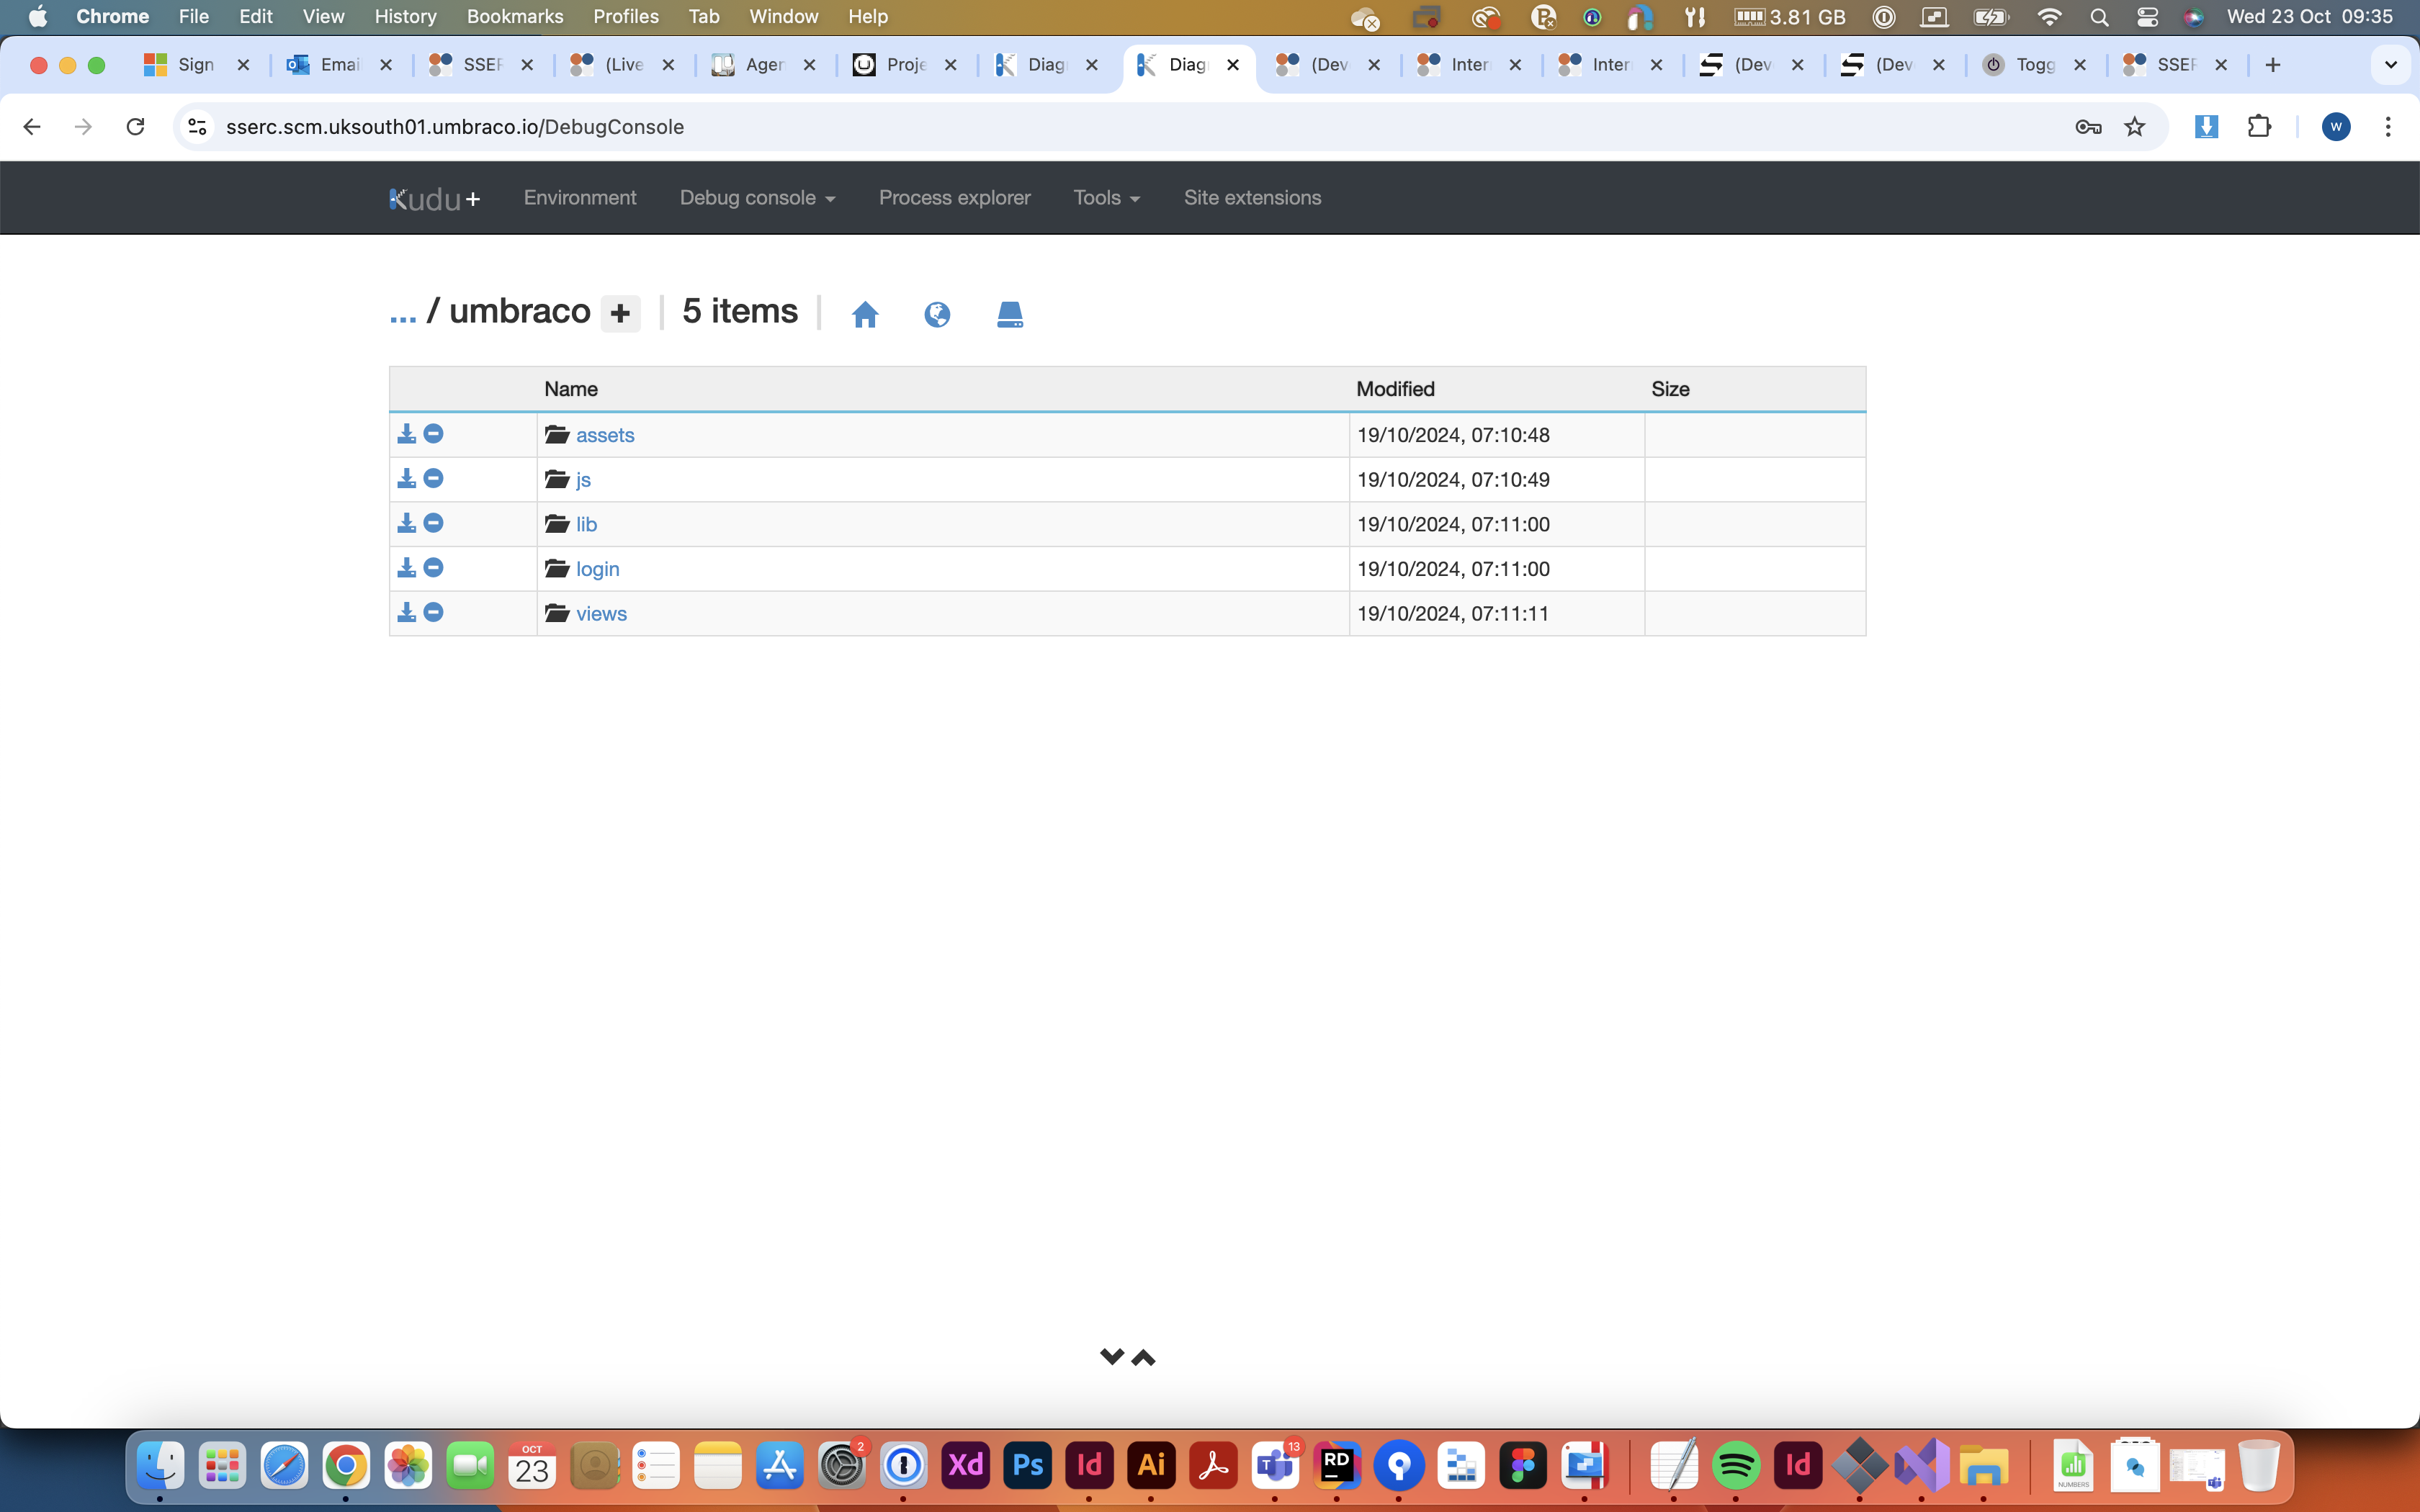The width and height of the screenshot is (2420, 1512).
Task: Open the lib folder
Action: point(586,524)
